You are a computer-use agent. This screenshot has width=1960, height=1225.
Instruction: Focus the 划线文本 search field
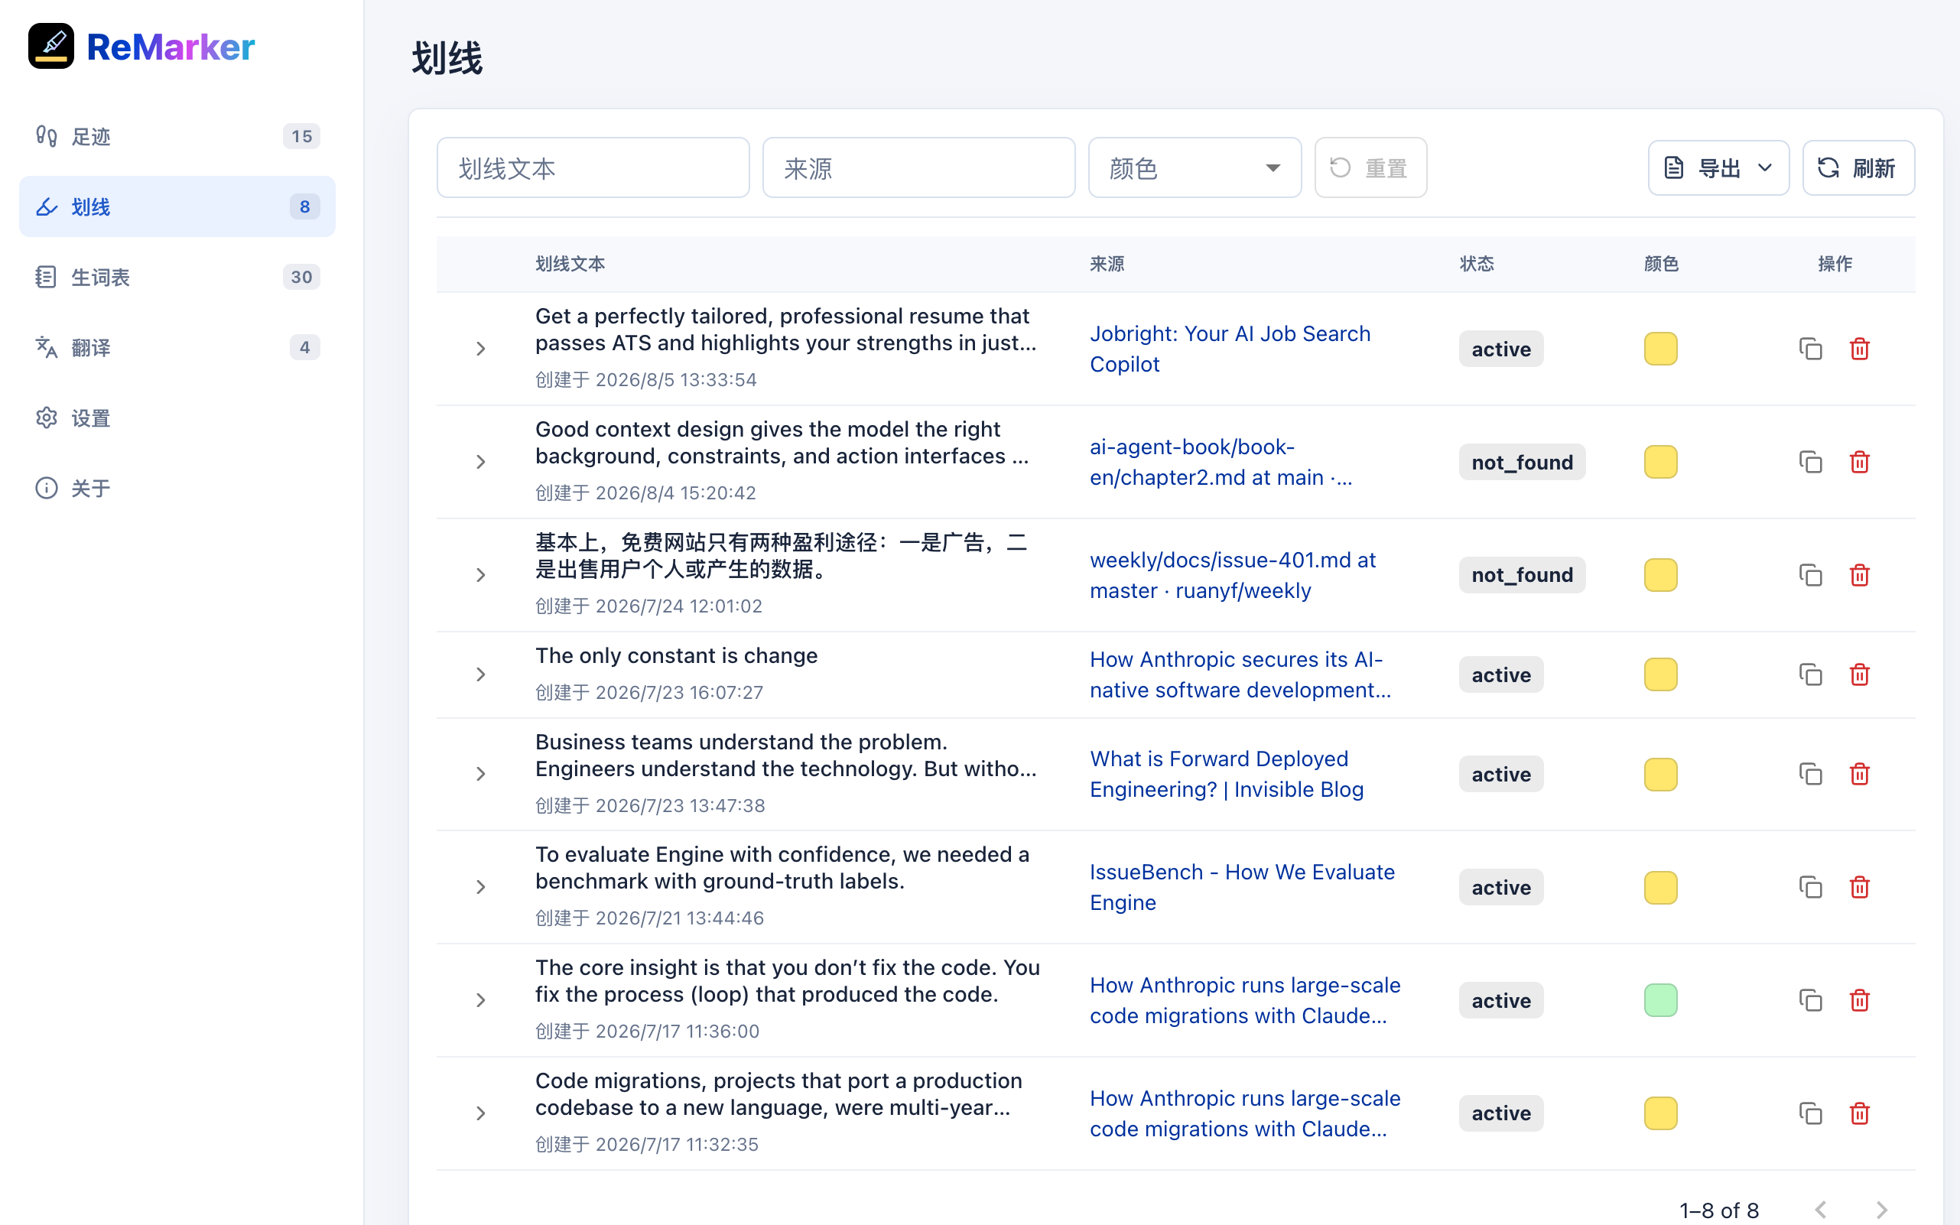point(593,167)
